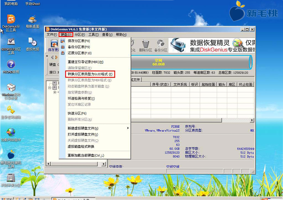Click the greyed 复位坏扇区记录 entry
This screenshot has width=283, height=200.
(95, 104)
